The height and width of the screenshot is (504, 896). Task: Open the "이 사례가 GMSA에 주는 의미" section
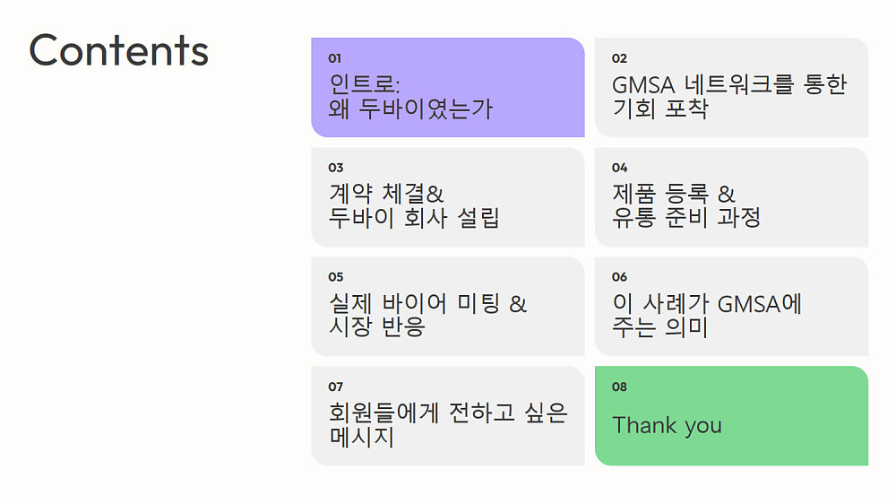tap(706, 315)
